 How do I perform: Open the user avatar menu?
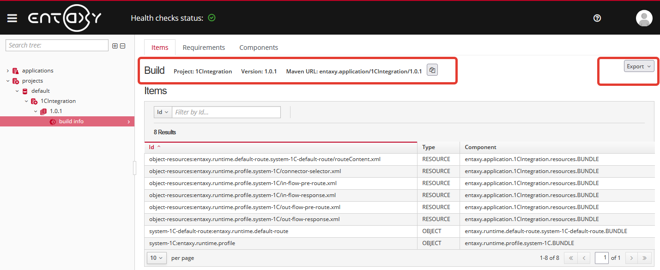click(644, 18)
